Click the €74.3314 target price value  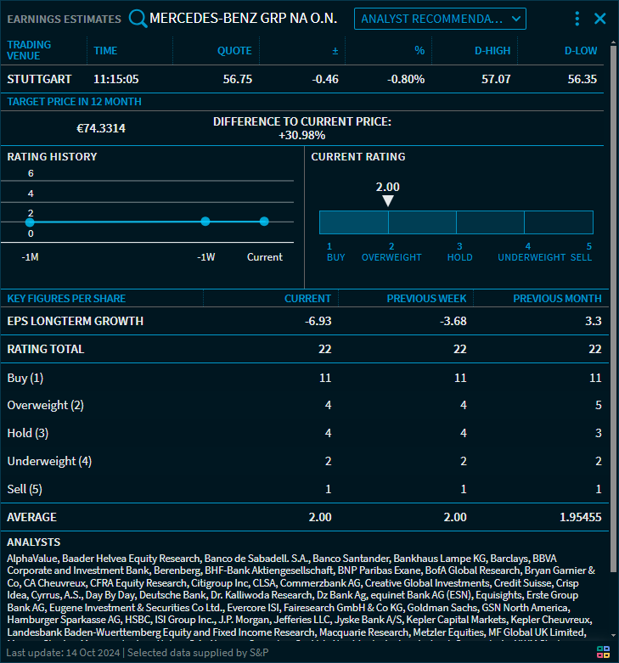click(101, 128)
